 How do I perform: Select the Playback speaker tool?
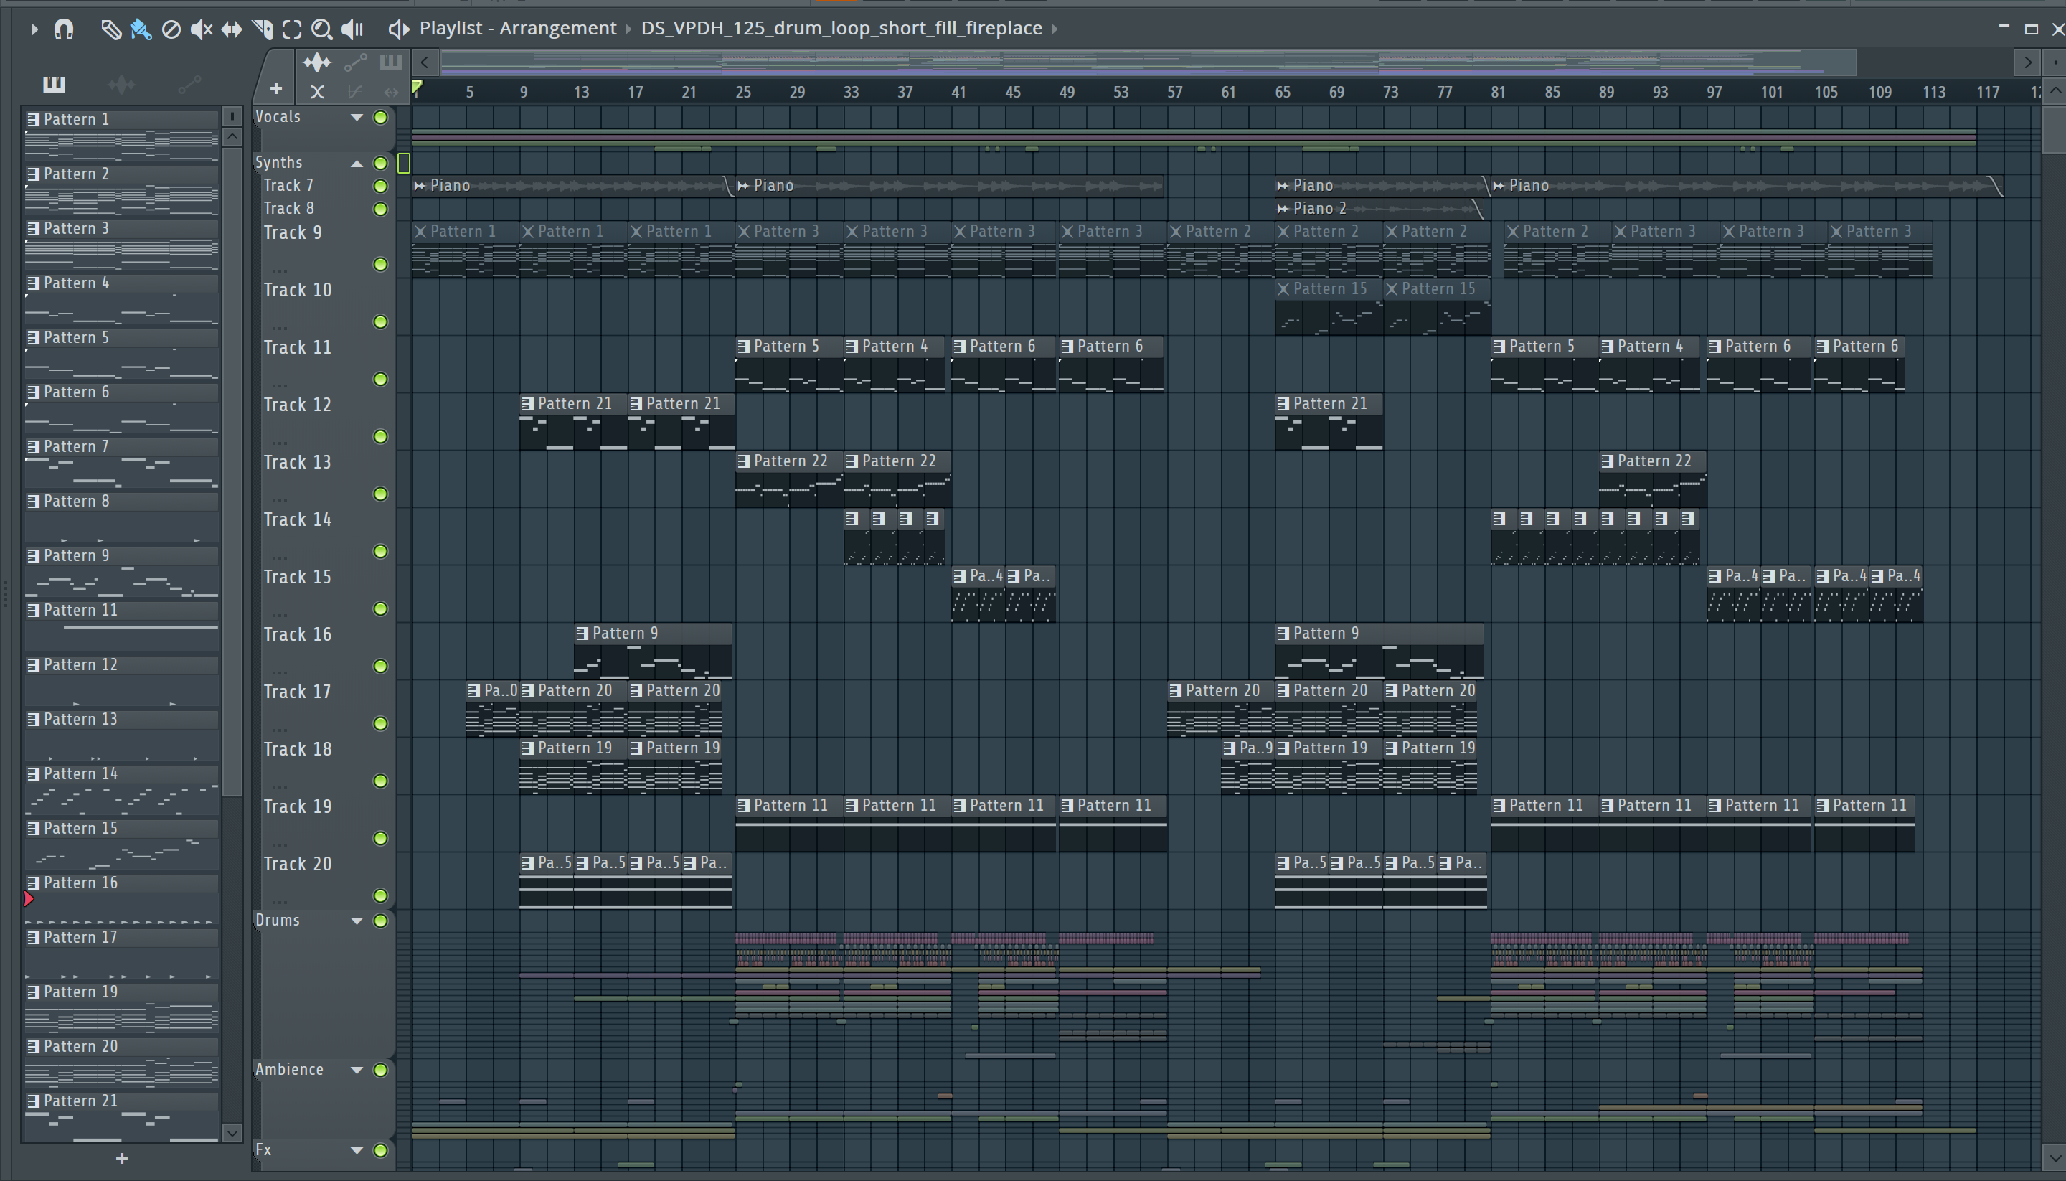(352, 29)
